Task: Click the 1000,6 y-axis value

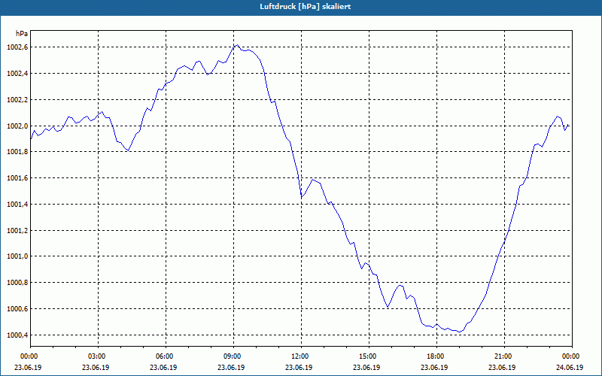Action: click(x=17, y=309)
